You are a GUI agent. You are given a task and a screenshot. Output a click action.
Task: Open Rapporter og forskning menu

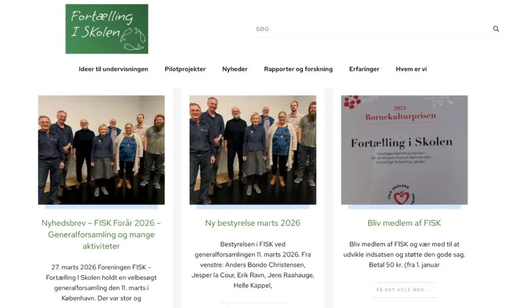coord(298,69)
